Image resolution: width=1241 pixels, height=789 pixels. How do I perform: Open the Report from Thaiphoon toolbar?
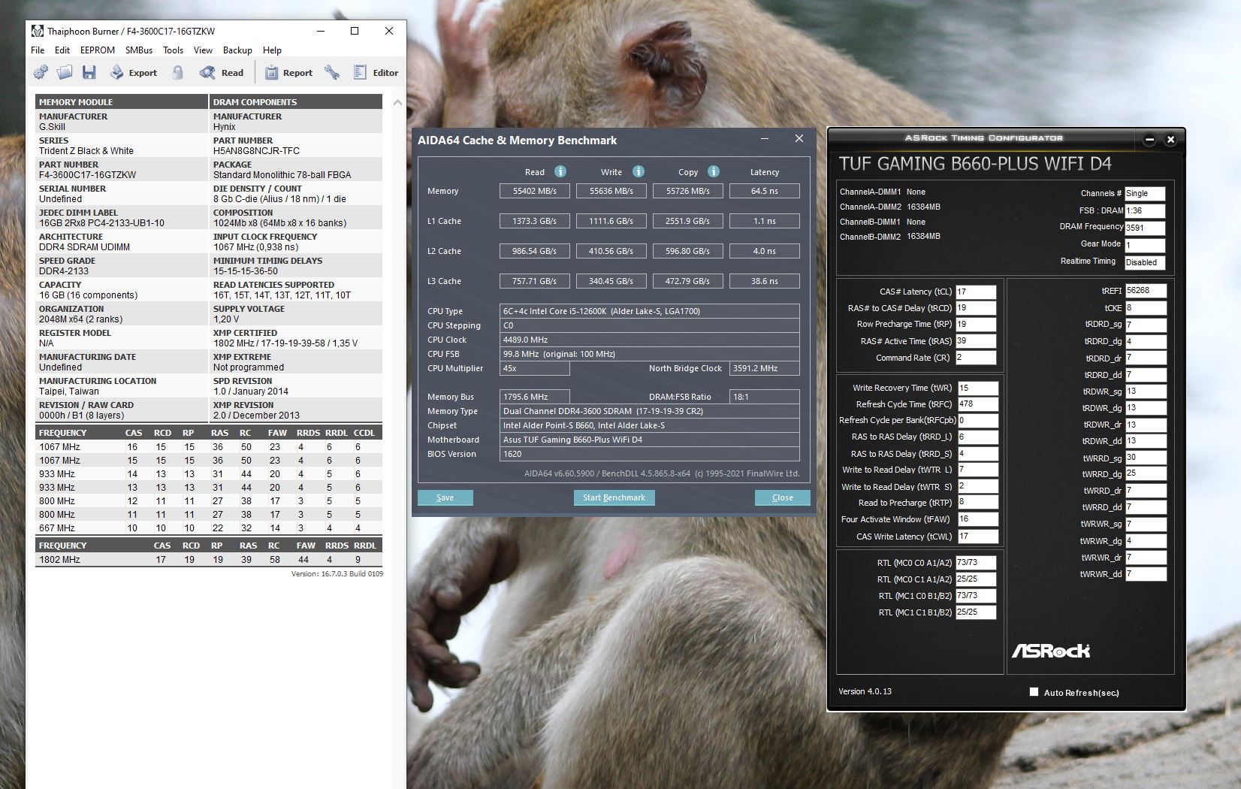[288, 72]
